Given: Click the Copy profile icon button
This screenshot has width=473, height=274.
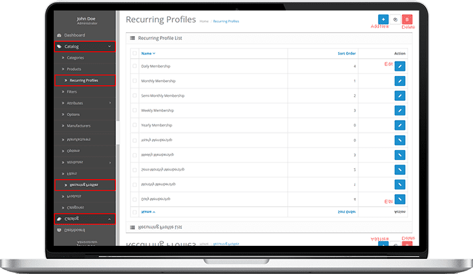Looking at the screenshot, I should click(395, 20).
